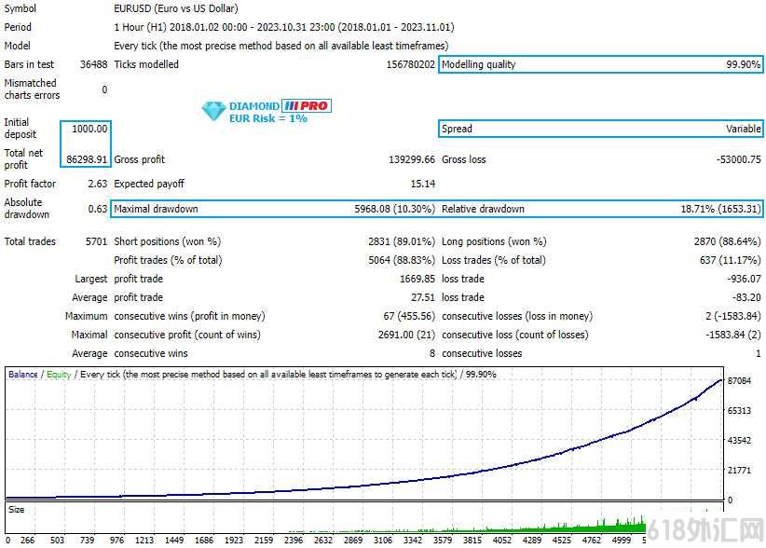Image resolution: width=766 pixels, height=548 pixels.
Task: Click the 'Size' label in the volume panel
Action: coord(16,509)
